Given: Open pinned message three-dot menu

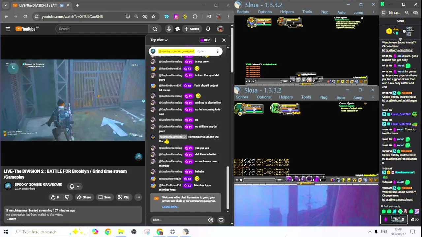Looking at the screenshot, I should click(x=217, y=51).
